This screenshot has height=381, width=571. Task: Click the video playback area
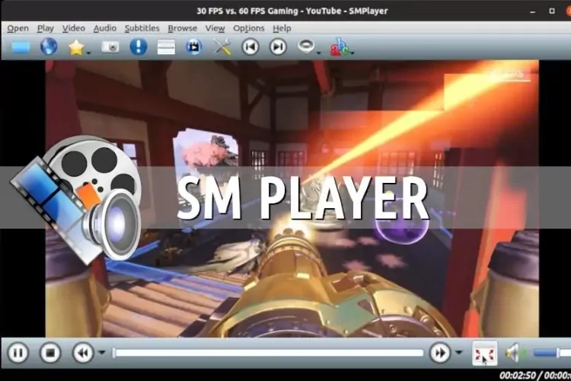[x=292, y=199]
